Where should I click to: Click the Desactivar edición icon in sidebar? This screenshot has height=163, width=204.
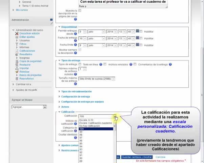pyautogui.click(x=17, y=34)
